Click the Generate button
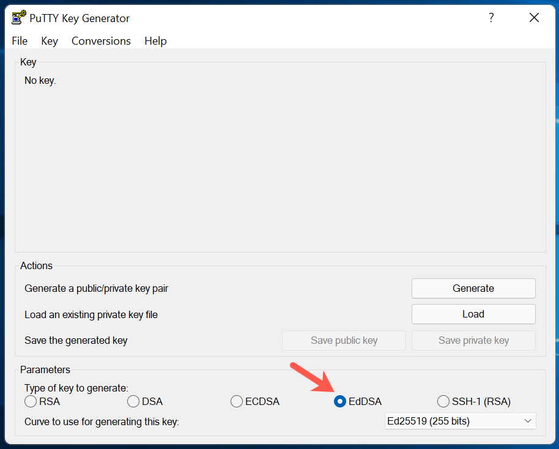Screen dimensions: 559x449 (x=473, y=288)
